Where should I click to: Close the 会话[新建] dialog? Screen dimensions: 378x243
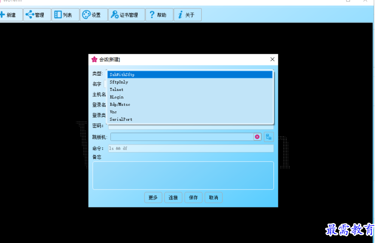pyautogui.click(x=272, y=59)
